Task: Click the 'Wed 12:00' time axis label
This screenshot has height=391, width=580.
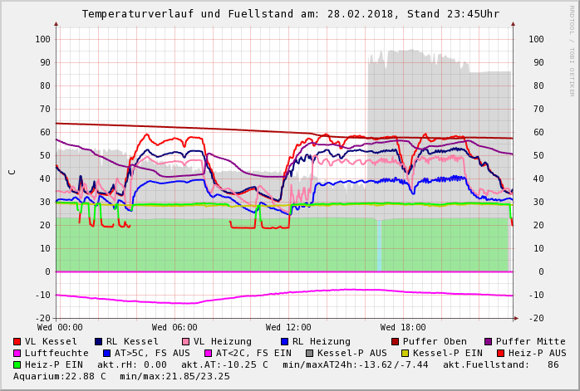Action: (288, 327)
